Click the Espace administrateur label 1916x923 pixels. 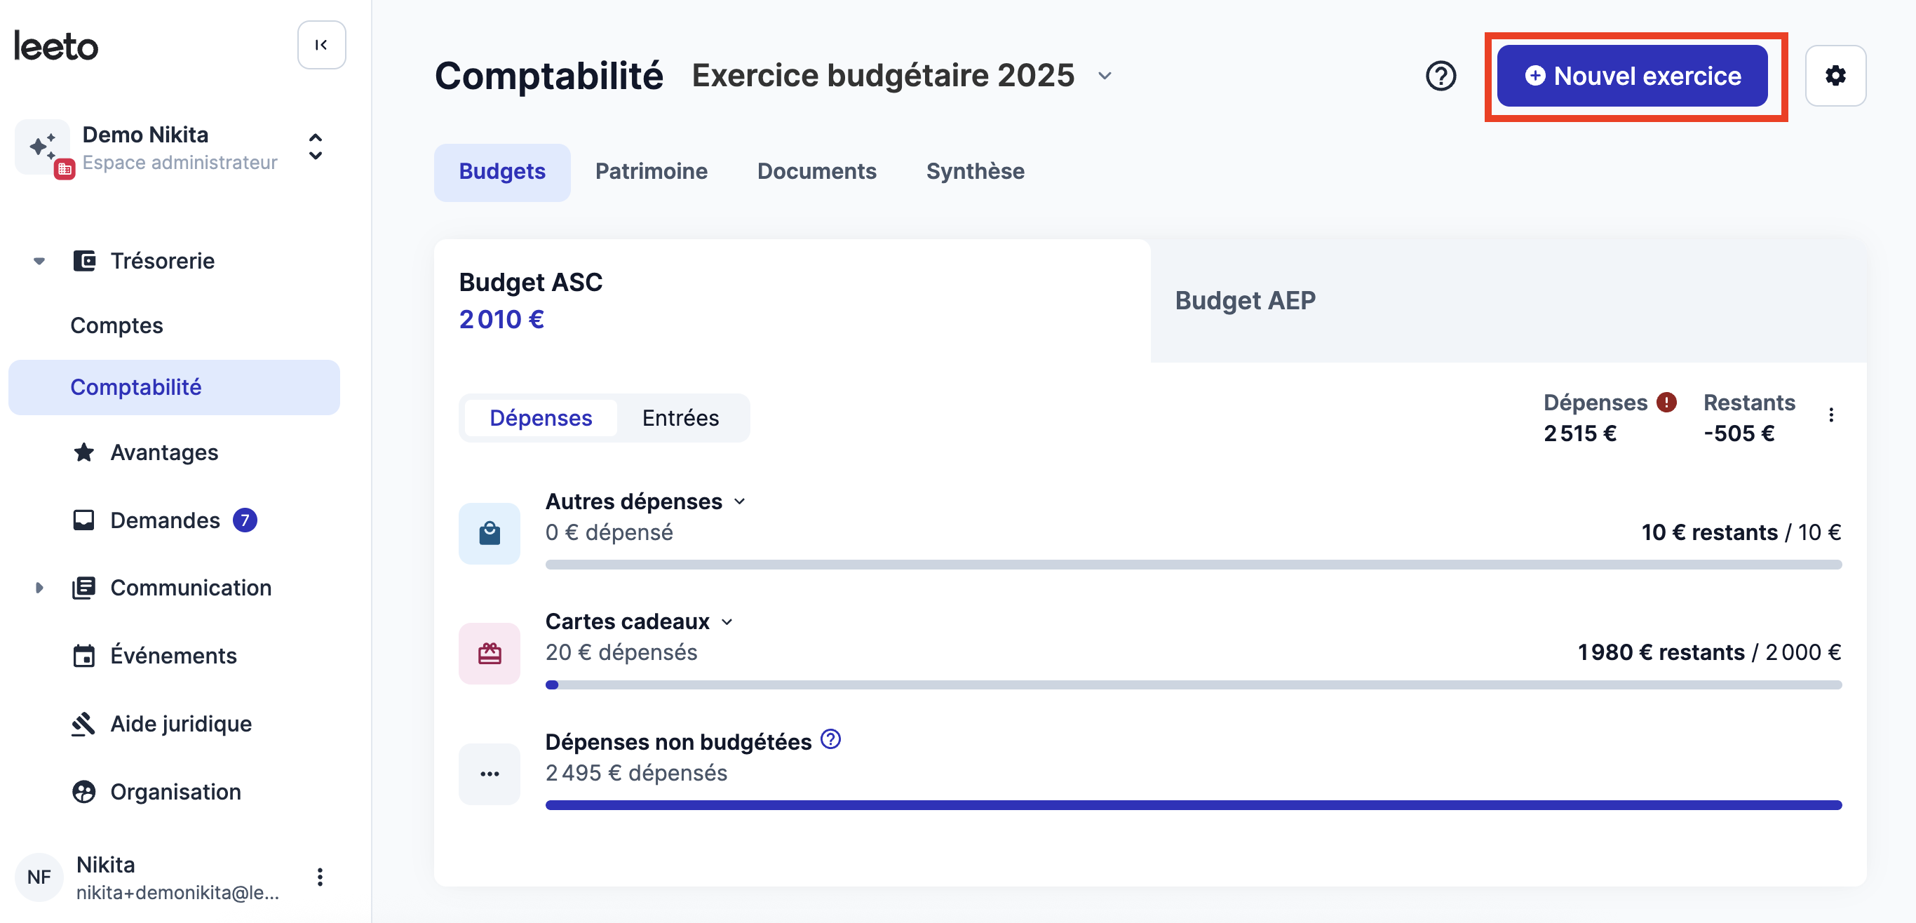pyautogui.click(x=180, y=163)
